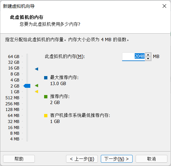Click the 128 MB scale label

point(12,109)
